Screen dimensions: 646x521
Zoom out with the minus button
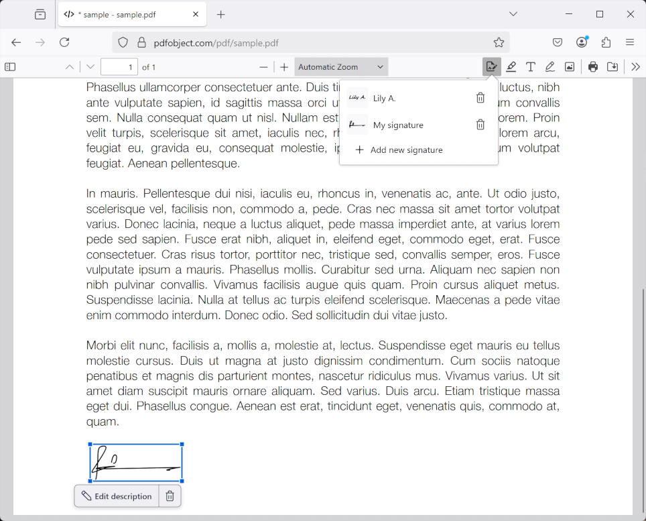click(263, 67)
